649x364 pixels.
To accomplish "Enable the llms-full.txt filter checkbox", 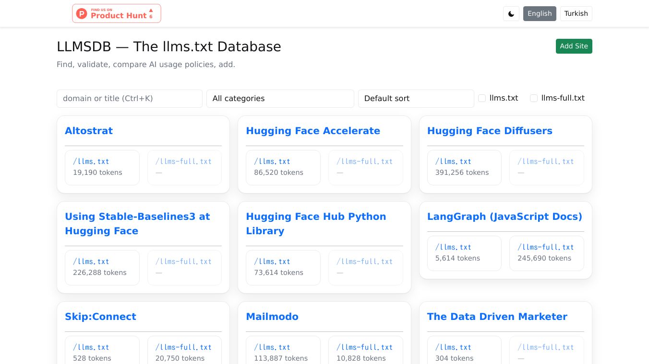I will point(533,98).
